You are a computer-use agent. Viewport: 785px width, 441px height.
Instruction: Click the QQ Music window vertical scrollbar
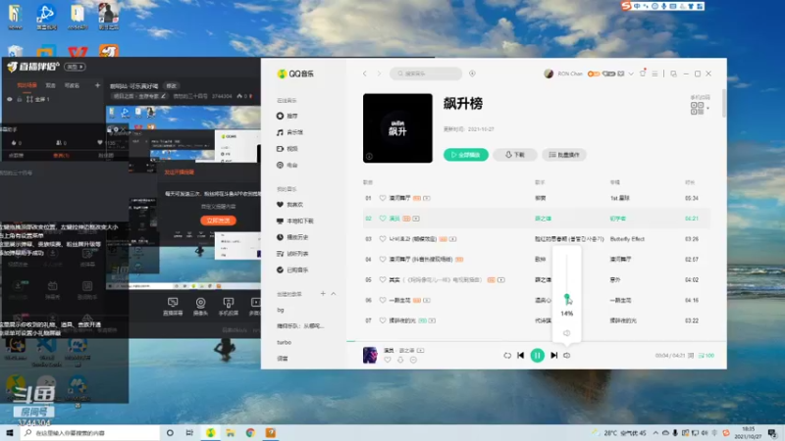(x=724, y=103)
